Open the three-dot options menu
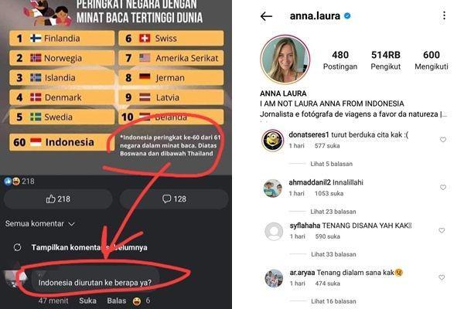The image size is (464, 309). 444,15
